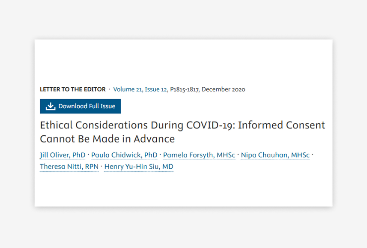Viewport: 367px width, 248px height.
Task: Open Nipa Chauhan, MHSc author details
Action: click(x=275, y=155)
